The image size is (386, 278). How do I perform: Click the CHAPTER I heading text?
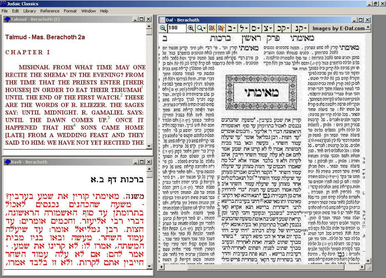tap(27, 52)
